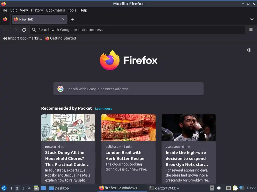Open the network connection tray icon
Image resolution: width=257 pixels, height=192 pixels.
pyautogui.click(x=228, y=188)
